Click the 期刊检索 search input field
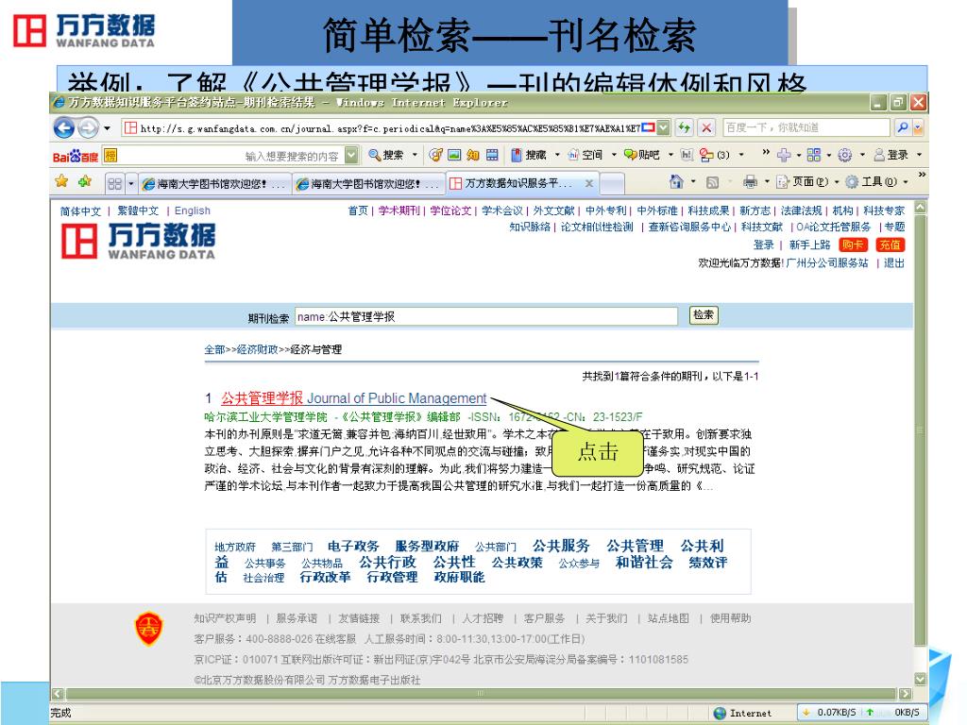 (x=486, y=316)
